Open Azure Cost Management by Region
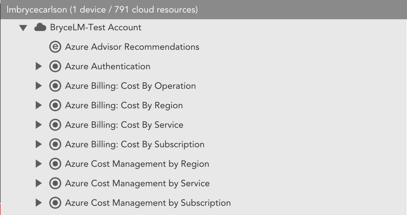 (137, 164)
